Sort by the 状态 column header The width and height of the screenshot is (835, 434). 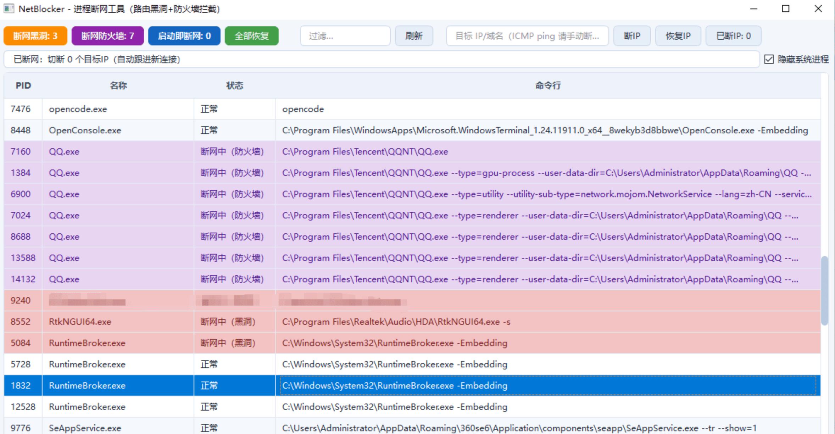(234, 85)
